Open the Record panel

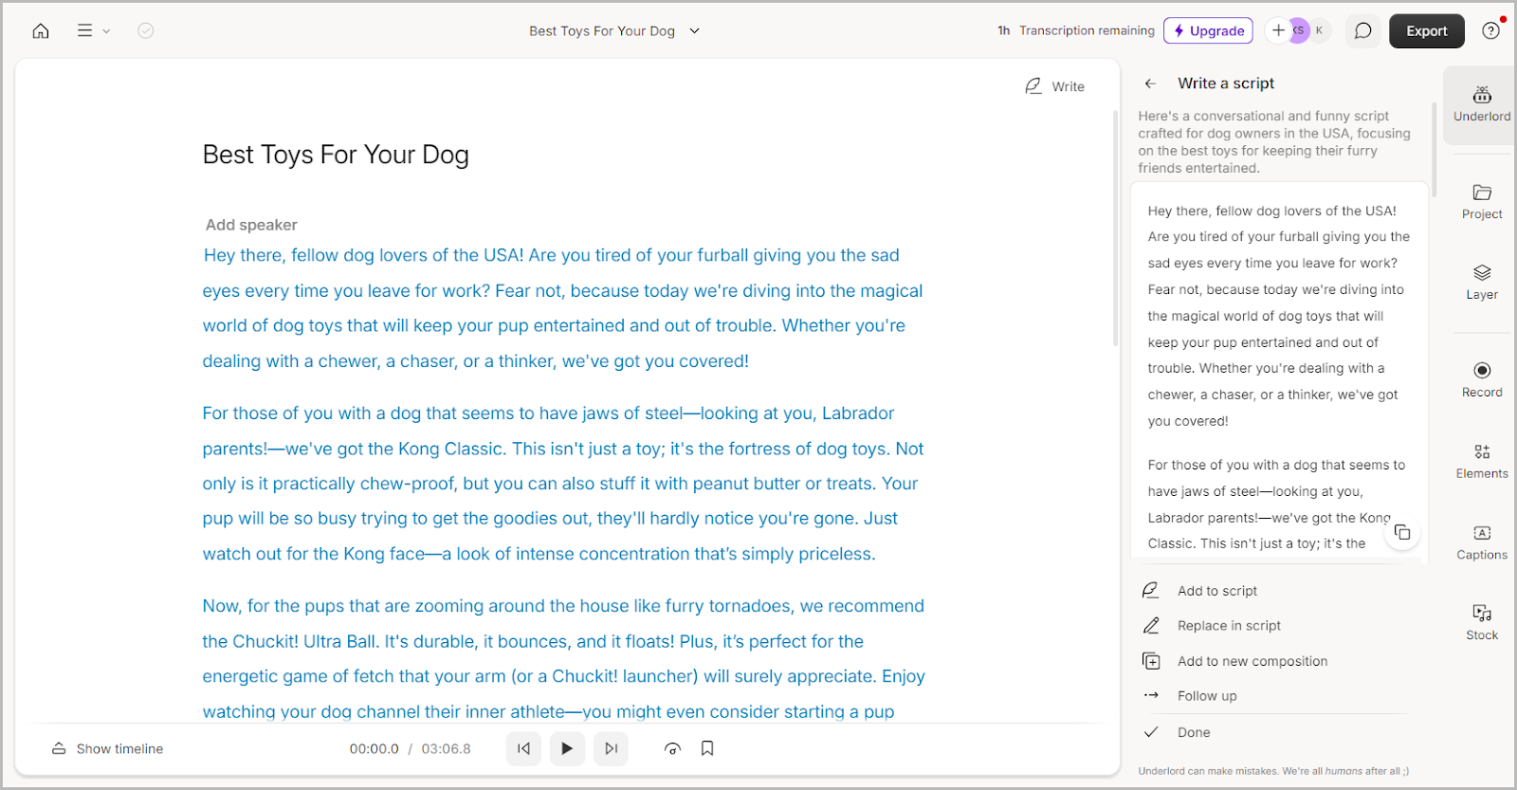1482,379
